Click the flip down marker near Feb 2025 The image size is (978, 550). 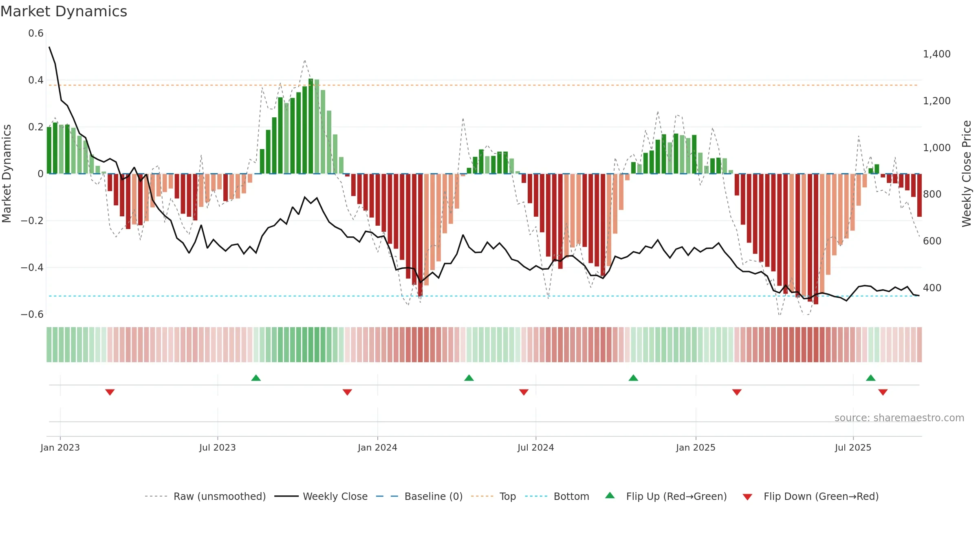pyautogui.click(x=737, y=392)
